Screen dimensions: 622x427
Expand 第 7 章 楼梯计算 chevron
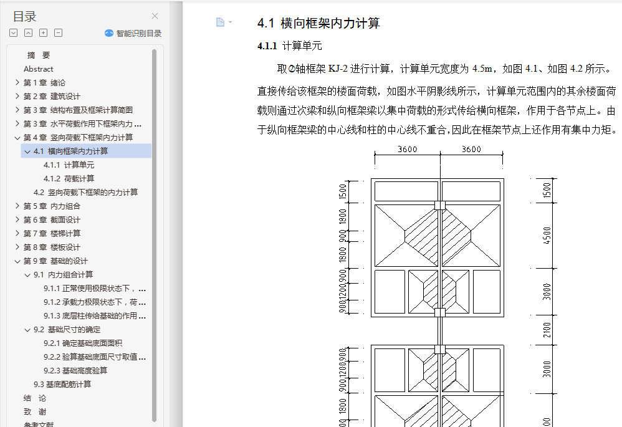point(17,233)
